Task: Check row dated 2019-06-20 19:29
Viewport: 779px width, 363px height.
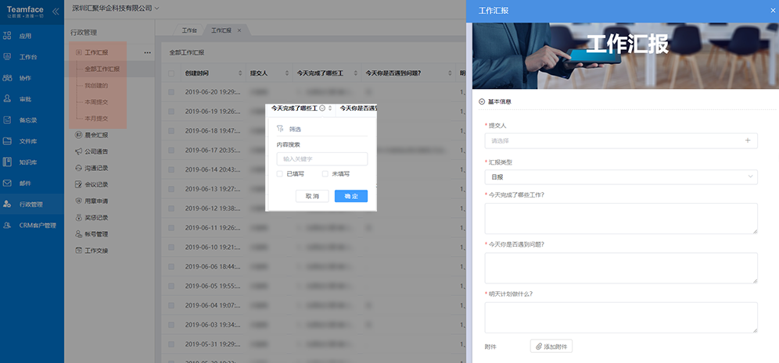Action: [171, 92]
